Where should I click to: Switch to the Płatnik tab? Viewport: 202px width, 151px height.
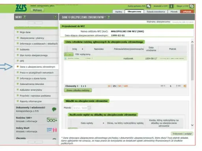point(174,12)
